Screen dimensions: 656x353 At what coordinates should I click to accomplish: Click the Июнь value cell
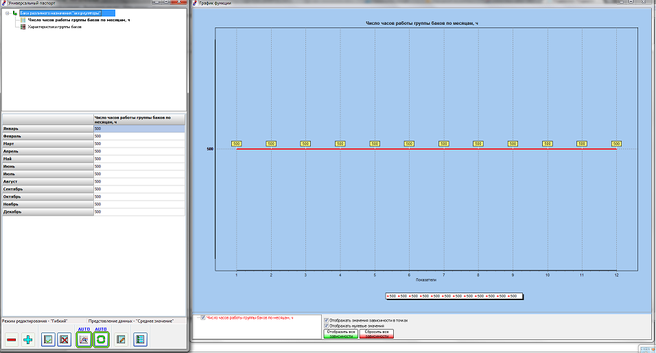(139, 167)
